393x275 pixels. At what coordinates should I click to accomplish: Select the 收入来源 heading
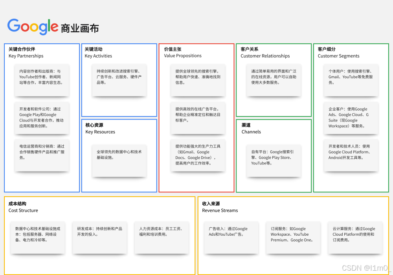211,203
